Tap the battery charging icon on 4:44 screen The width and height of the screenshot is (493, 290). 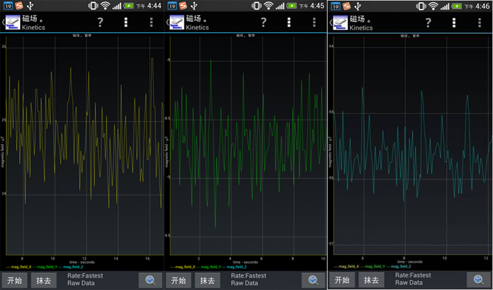click(x=128, y=6)
